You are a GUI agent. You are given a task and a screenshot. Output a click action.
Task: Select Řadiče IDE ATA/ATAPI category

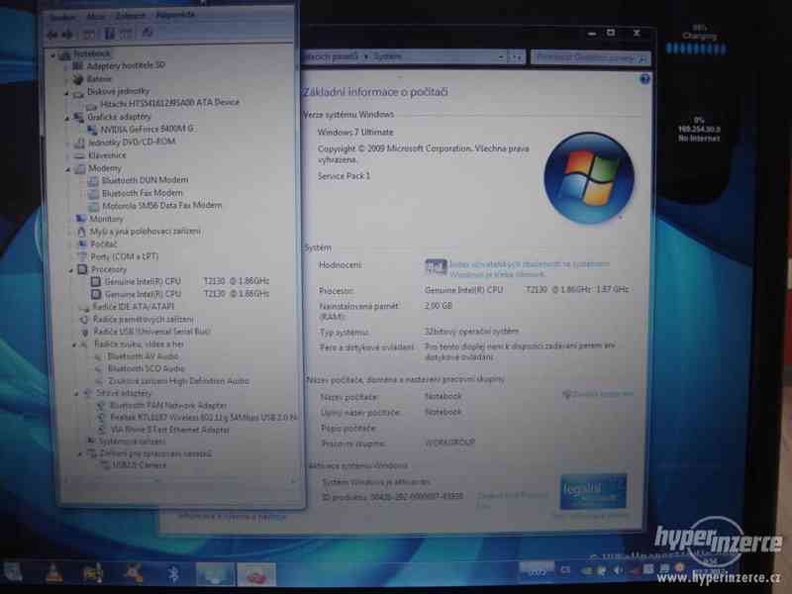tap(134, 307)
